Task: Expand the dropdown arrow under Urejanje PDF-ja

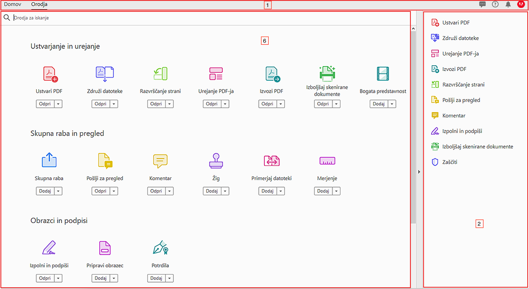Action: coord(225,104)
